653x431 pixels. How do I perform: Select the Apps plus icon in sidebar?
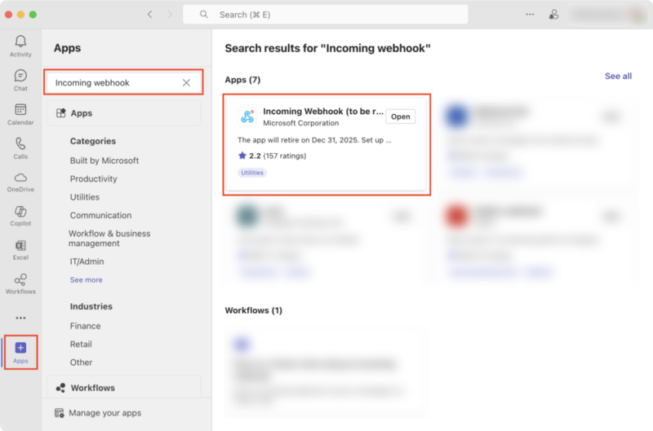[20, 347]
